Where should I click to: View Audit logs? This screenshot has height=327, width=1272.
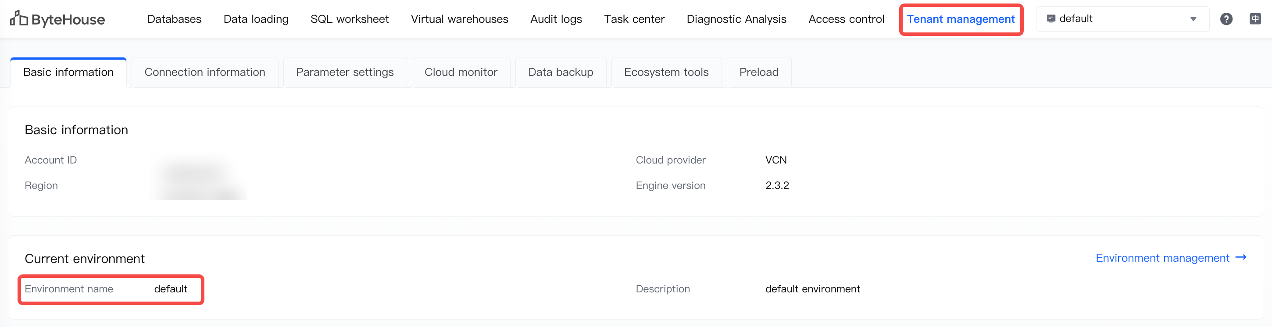(x=556, y=19)
